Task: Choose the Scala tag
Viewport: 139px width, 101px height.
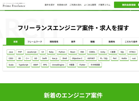Action: [x=11, y=65]
